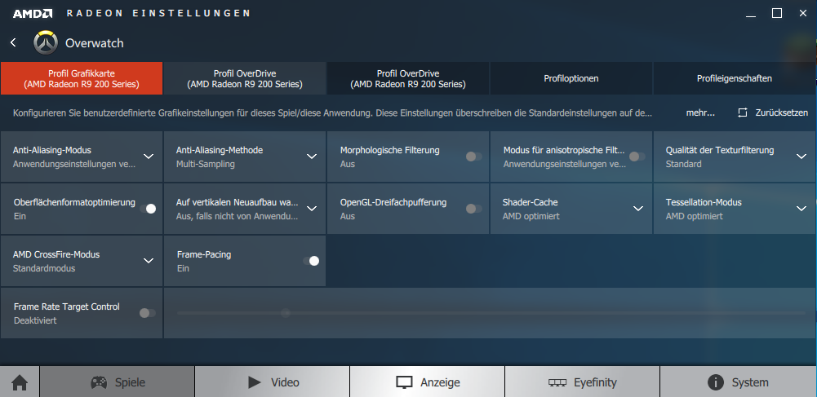Disable Oberflächenformatoptimierung switch

[148, 209]
